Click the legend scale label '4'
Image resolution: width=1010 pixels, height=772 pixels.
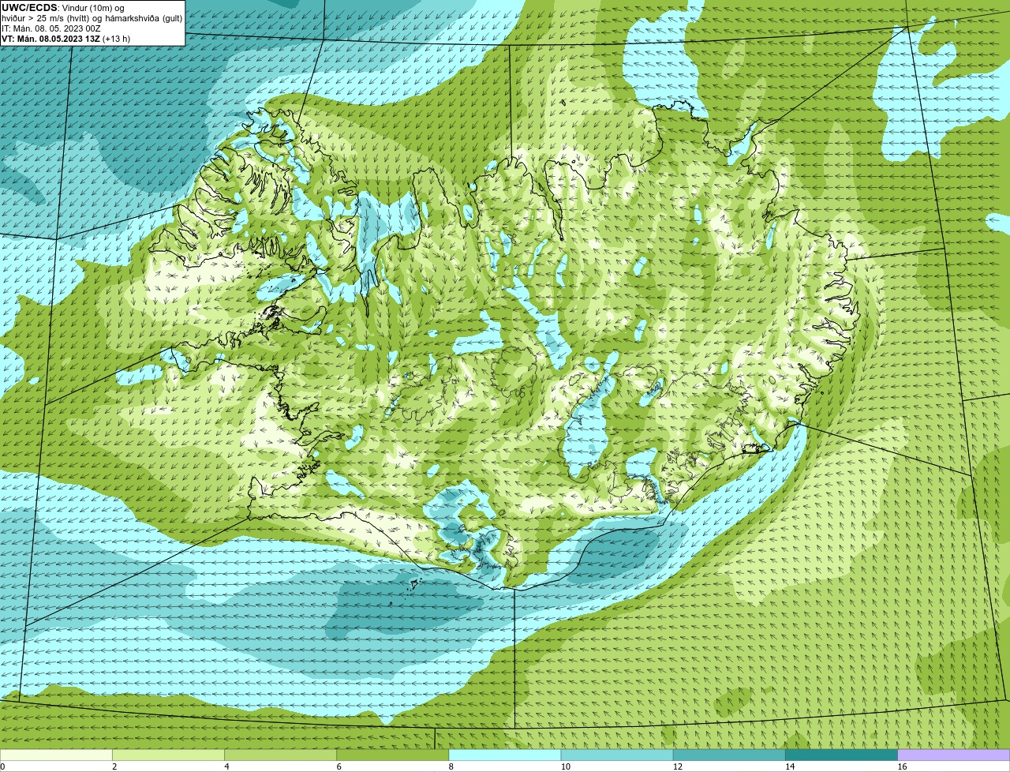(x=226, y=766)
